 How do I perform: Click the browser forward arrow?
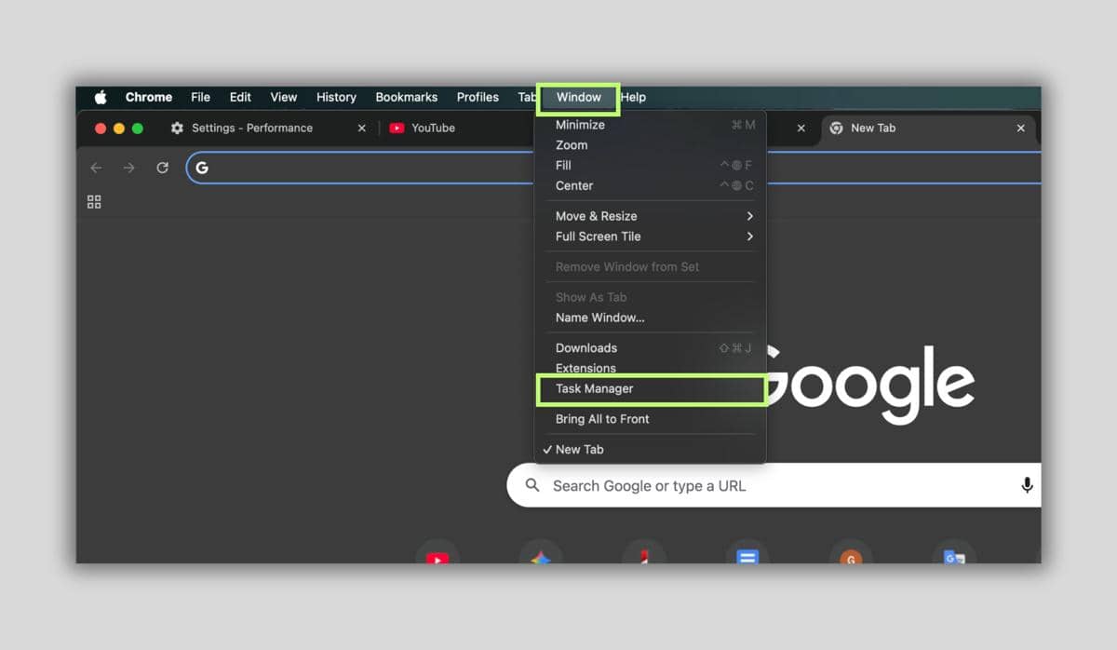pos(129,168)
